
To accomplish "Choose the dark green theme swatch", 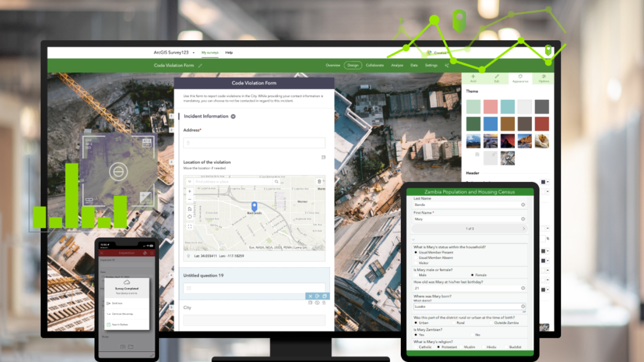I will [x=473, y=124].
